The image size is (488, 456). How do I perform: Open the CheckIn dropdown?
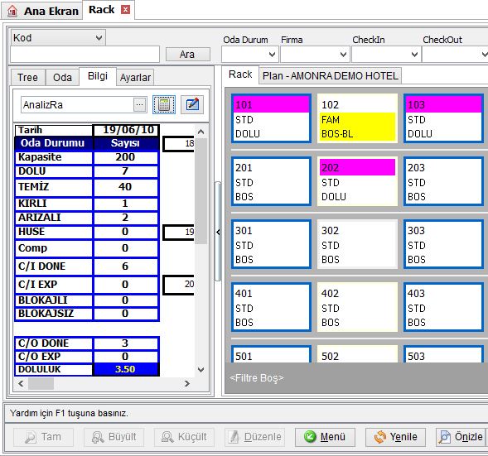[x=414, y=55]
